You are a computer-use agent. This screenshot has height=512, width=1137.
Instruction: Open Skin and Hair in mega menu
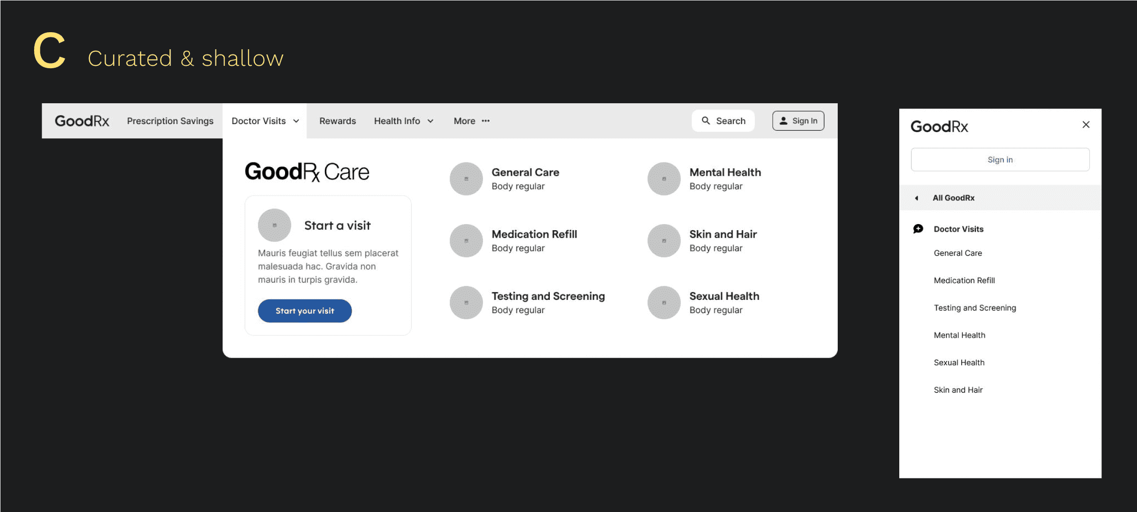point(723,234)
